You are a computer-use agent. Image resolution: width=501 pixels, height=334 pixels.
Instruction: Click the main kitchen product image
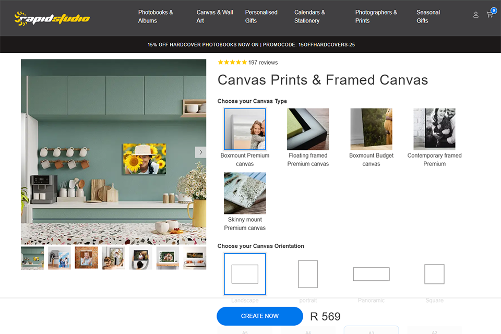pyautogui.click(x=113, y=152)
